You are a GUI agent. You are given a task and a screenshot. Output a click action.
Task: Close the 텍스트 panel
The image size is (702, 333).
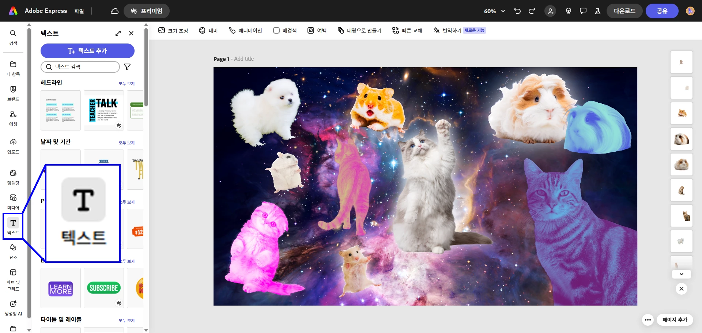click(x=131, y=33)
